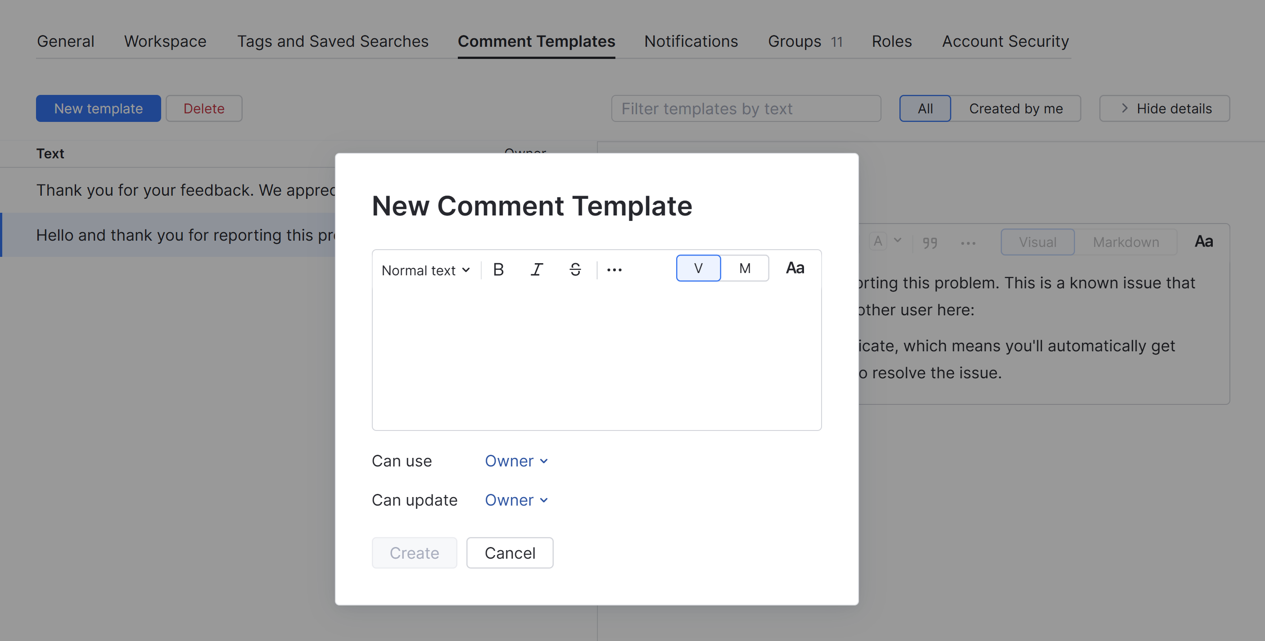1265x641 pixels.
Task: Click the Aa icon at the far right of the editor
Action: click(1204, 241)
